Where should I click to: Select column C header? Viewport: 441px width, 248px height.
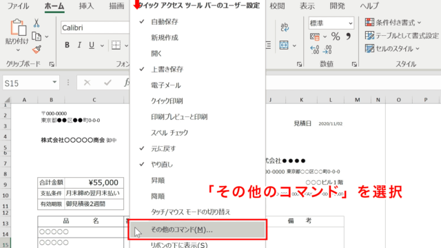94,100
